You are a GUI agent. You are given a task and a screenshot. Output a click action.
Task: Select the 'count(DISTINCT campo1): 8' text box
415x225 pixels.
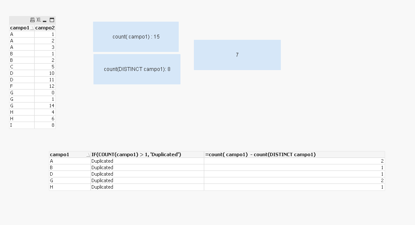137,69
